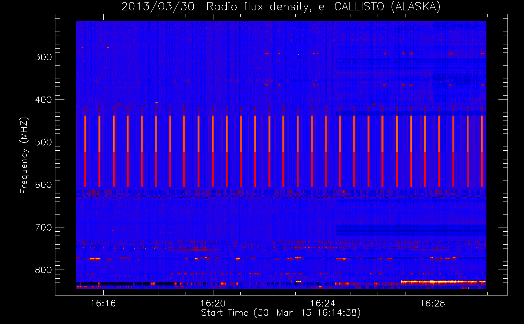Click the Start Time axis caption

point(281,313)
